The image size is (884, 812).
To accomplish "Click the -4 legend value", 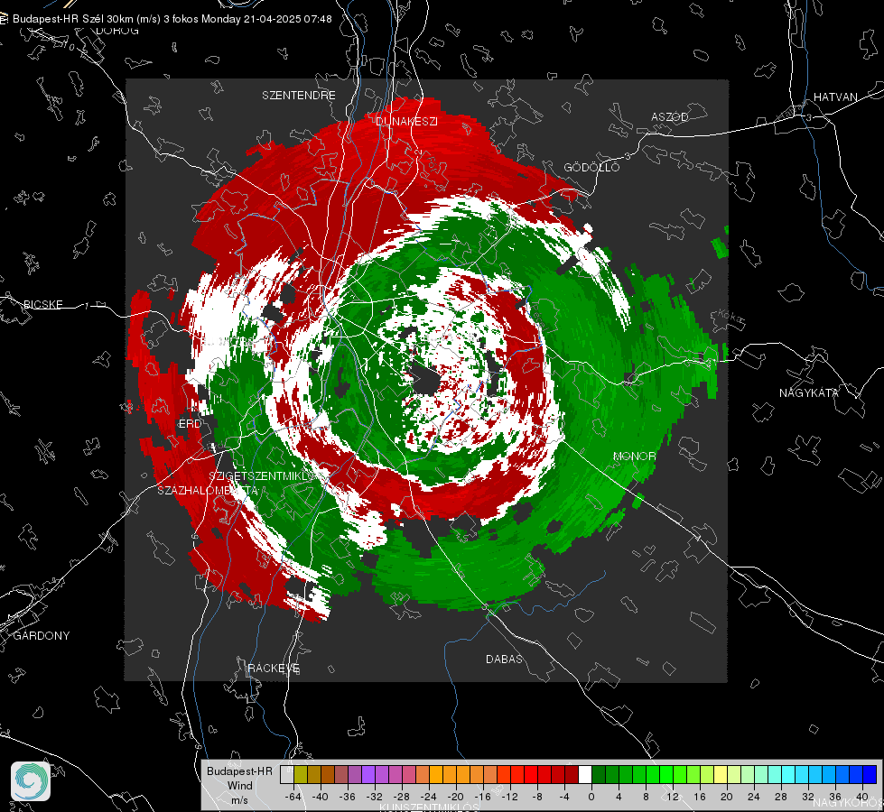I will point(564,797).
